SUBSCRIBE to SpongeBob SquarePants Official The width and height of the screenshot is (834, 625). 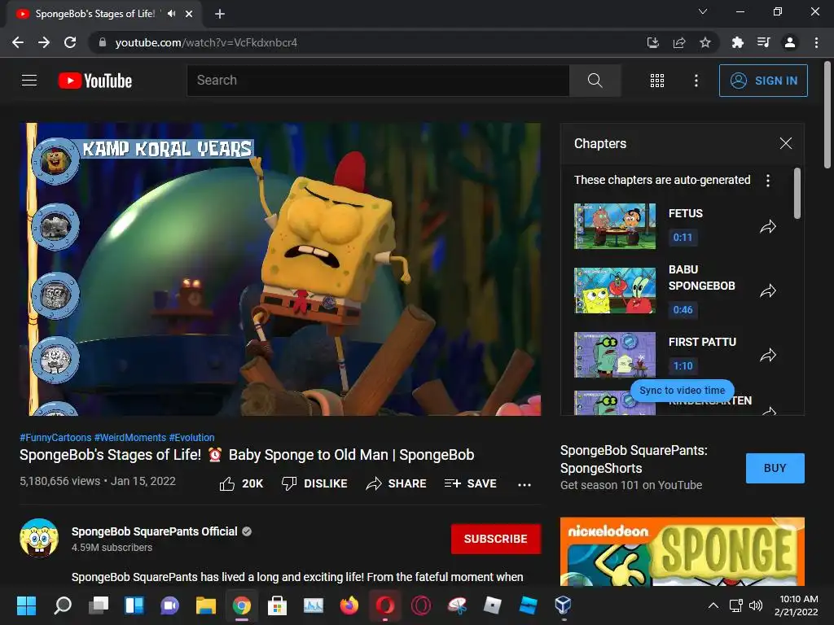(x=496, y=539)
